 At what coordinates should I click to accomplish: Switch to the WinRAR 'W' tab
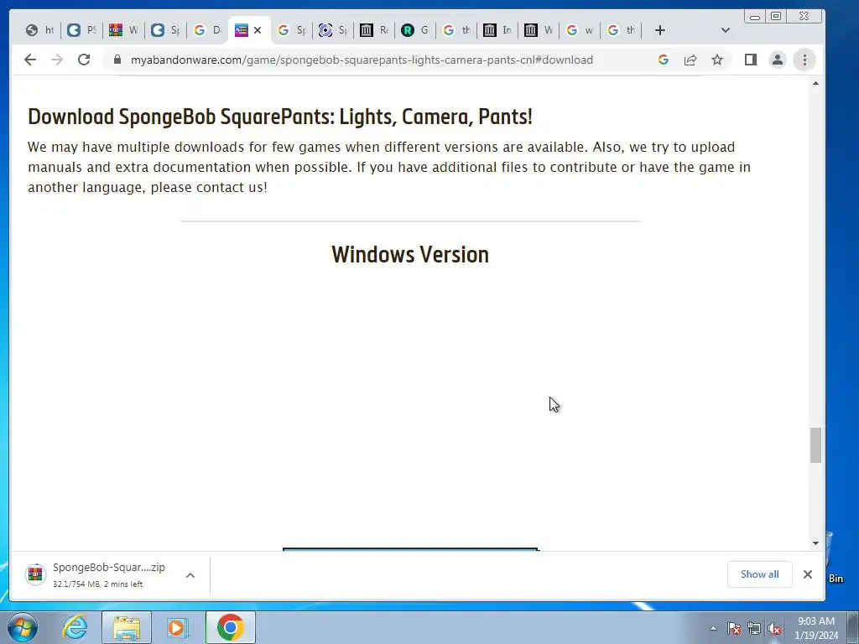(123, 30)
